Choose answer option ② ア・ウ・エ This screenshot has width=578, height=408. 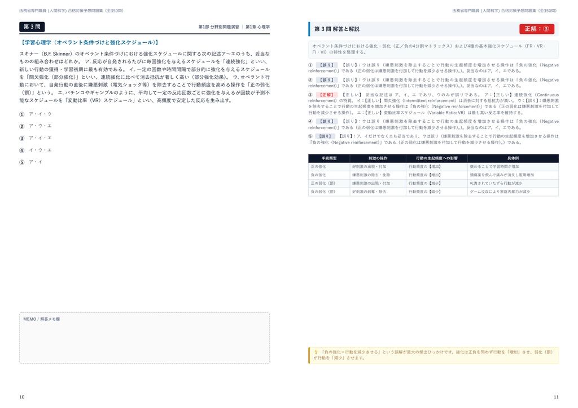point(36,126)
